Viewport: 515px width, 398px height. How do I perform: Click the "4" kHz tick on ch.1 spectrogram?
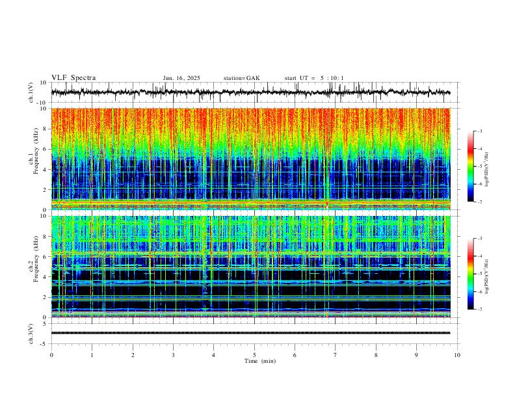(46, 170)
